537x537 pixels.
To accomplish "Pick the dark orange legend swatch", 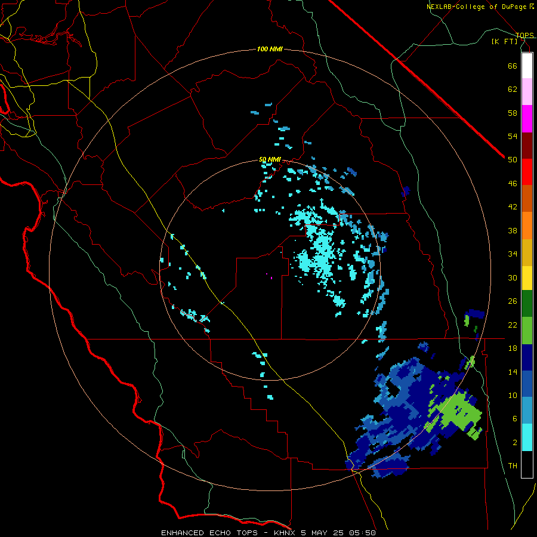I will pyautogui.click(x=527, y=199).
